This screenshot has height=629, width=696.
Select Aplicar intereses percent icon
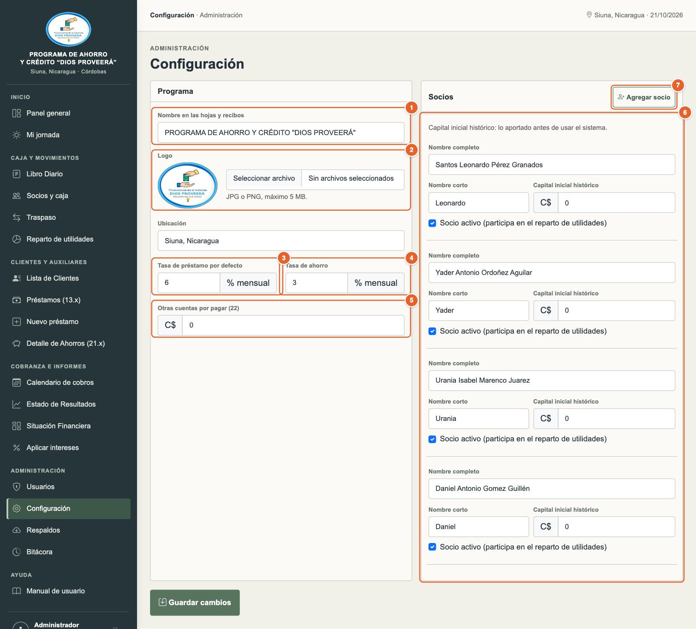17,448
